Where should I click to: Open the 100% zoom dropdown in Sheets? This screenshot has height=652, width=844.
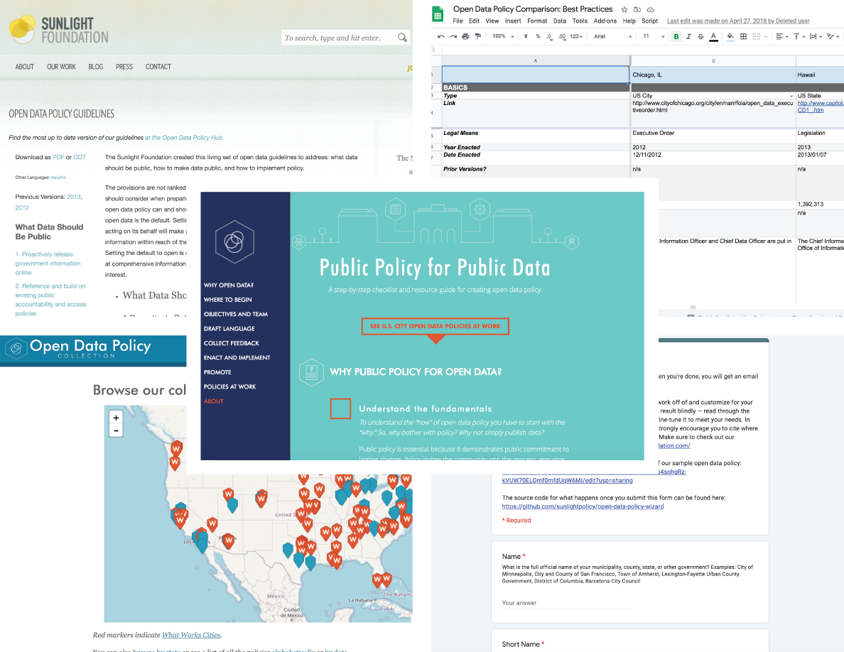(503, 37)
